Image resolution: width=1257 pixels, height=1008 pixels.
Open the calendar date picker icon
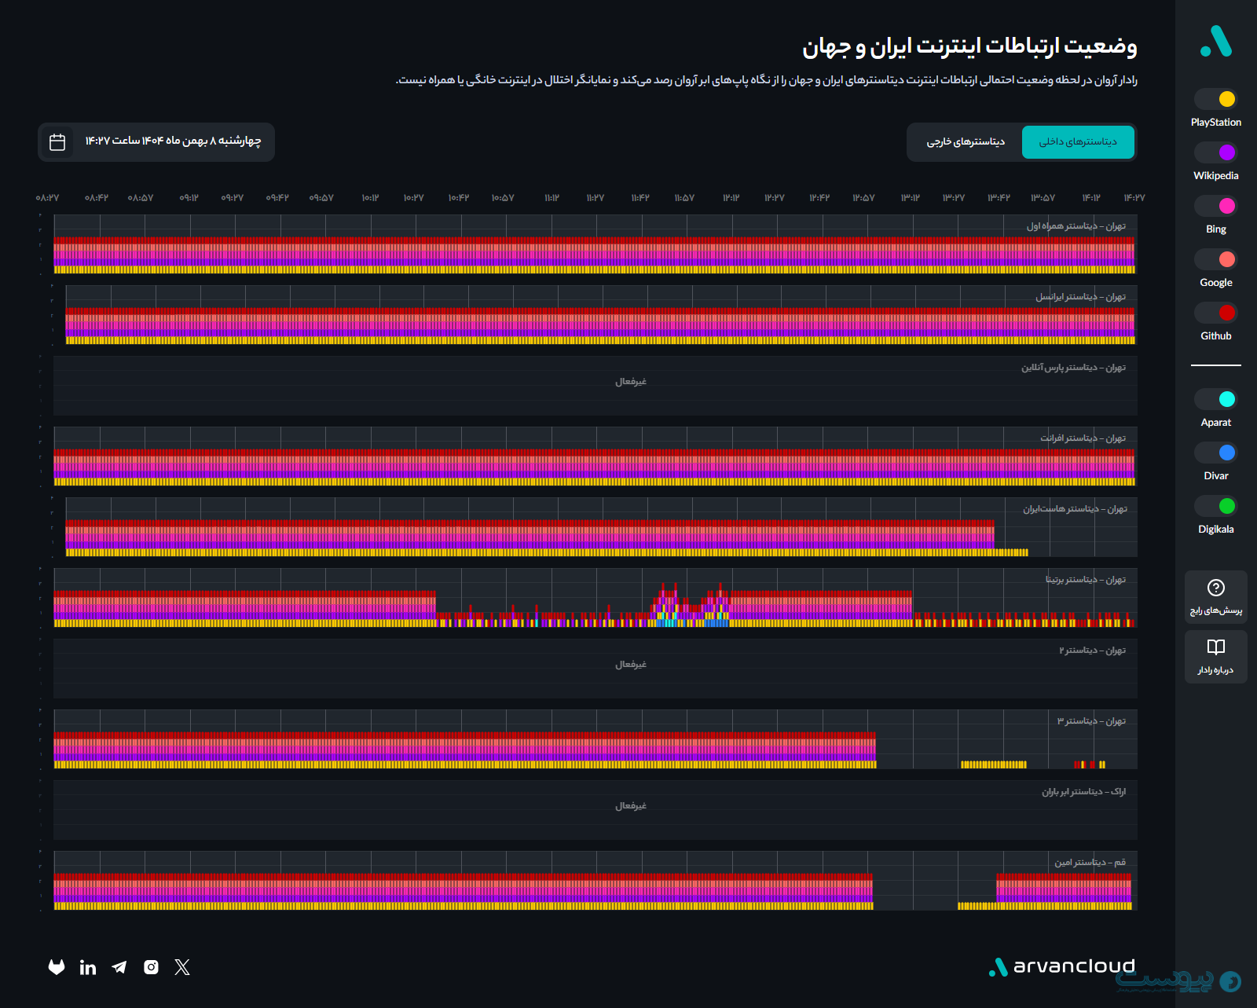[x=57, y=142]
